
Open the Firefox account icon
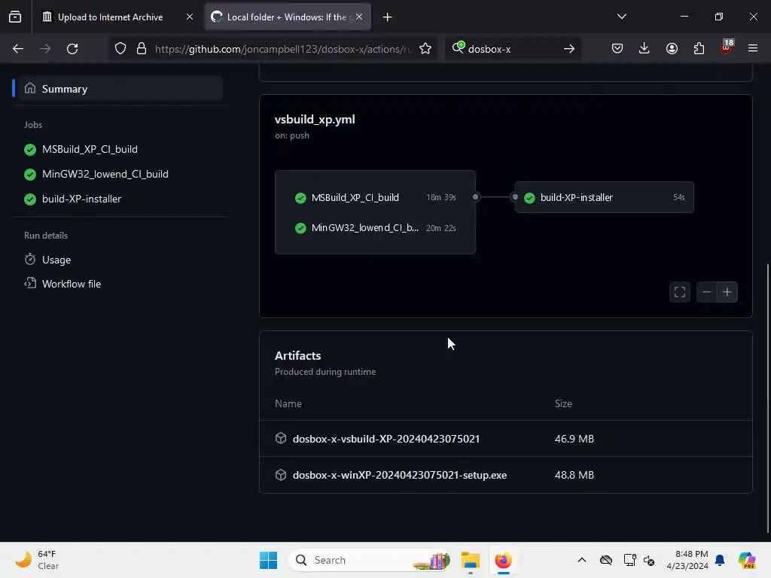672,48
